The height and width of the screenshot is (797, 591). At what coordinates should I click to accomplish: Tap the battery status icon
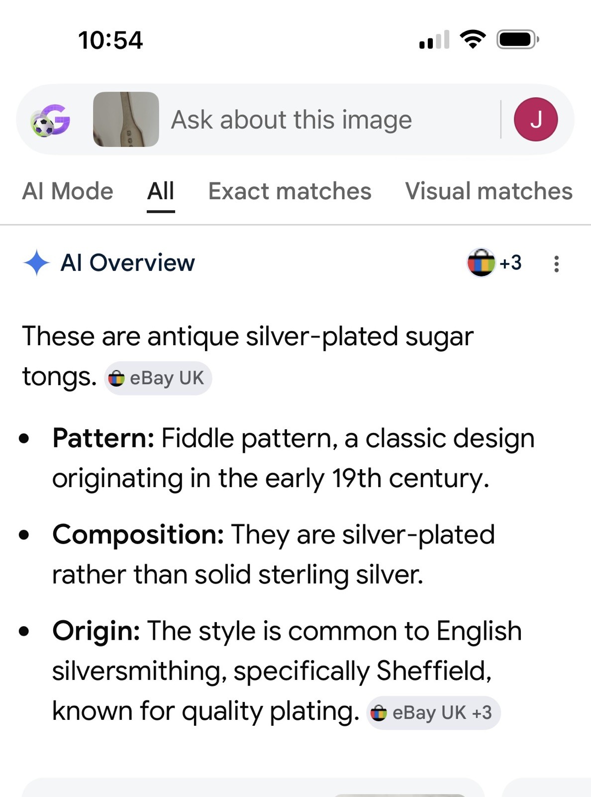click(518, 39)
